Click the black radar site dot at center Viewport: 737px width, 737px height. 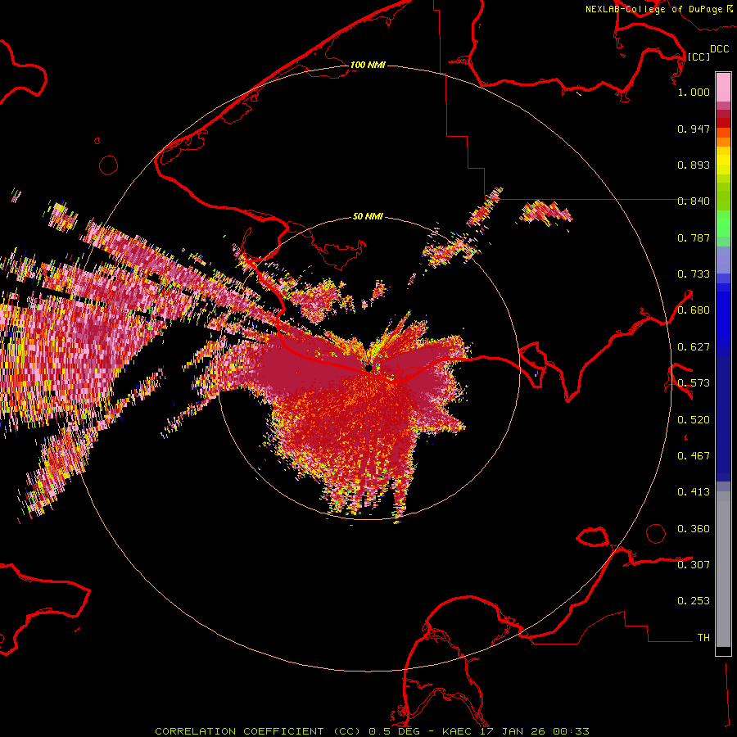click(368, 368)
